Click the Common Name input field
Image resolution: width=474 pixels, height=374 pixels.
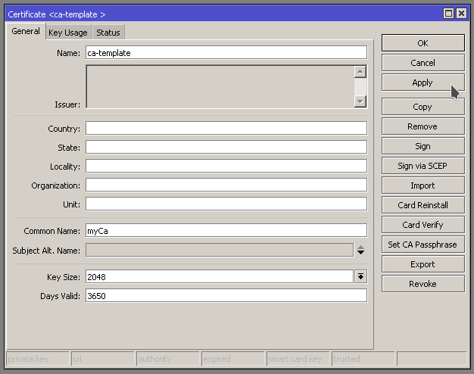coord(226,231)
